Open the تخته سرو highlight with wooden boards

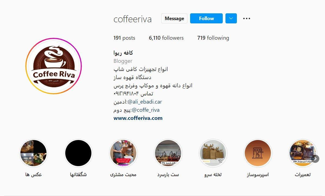point(213,153)
